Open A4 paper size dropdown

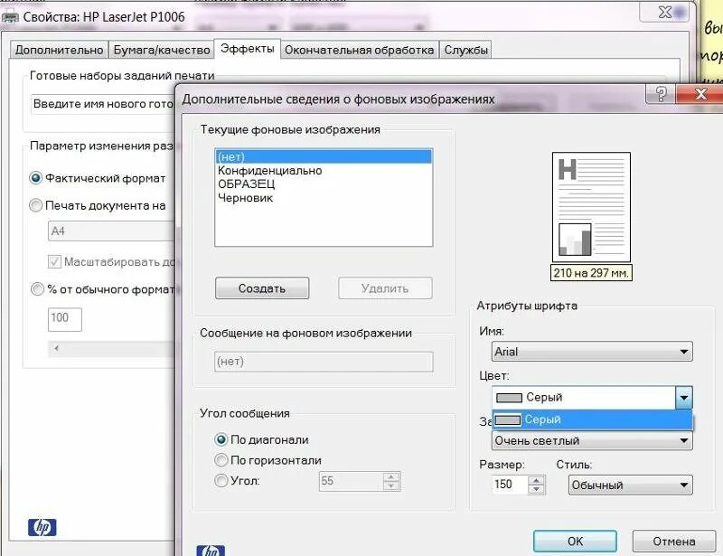click(111, 231)
